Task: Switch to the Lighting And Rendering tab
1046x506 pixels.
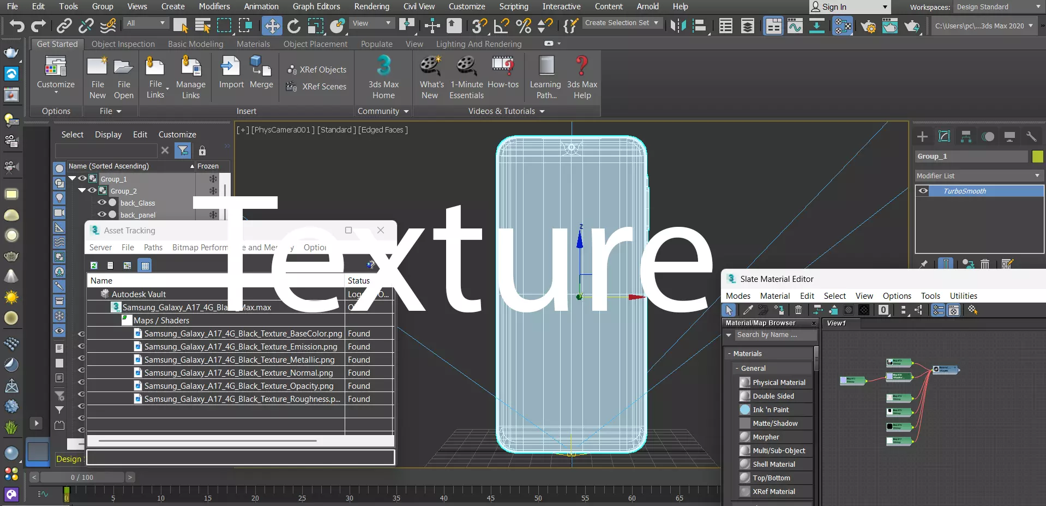Action: [x=479, y=44]
